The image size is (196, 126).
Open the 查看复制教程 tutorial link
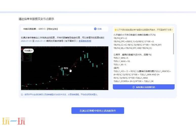pyautogui.click(x=85, y=41)
